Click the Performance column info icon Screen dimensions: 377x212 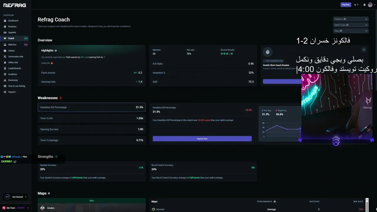(x=275, y=202)
